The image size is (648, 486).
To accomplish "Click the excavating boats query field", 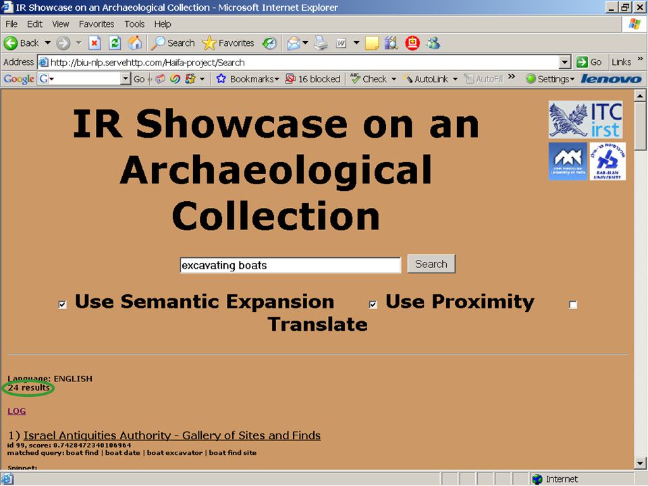I will click(x=290, y=265).
